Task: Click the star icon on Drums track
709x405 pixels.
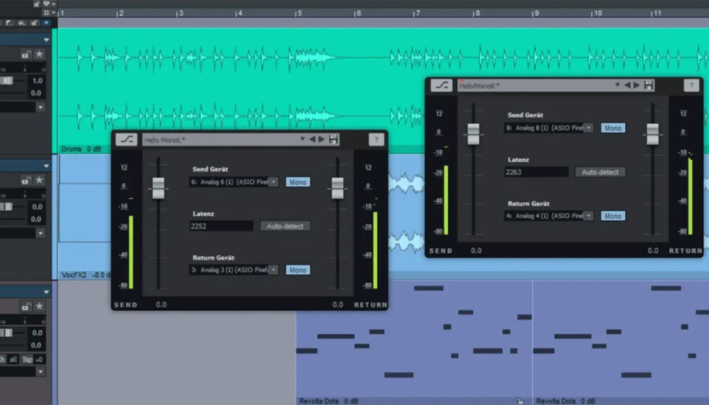Action: click(x=39, y=54)
